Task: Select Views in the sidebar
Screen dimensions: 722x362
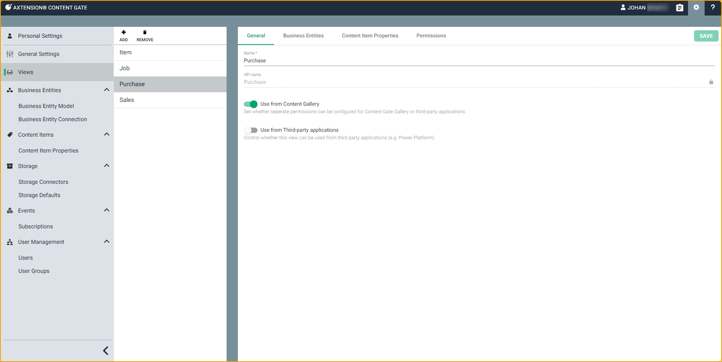Action: tap(57, 72)
